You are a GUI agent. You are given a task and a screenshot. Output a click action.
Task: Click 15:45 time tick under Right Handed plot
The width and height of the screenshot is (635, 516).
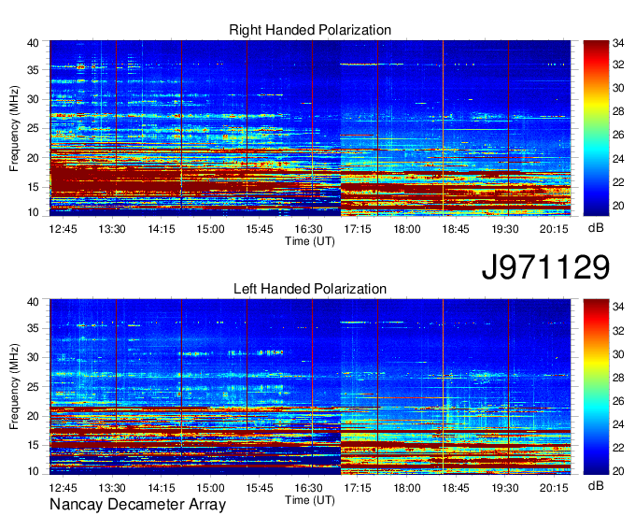click(260, 229)
